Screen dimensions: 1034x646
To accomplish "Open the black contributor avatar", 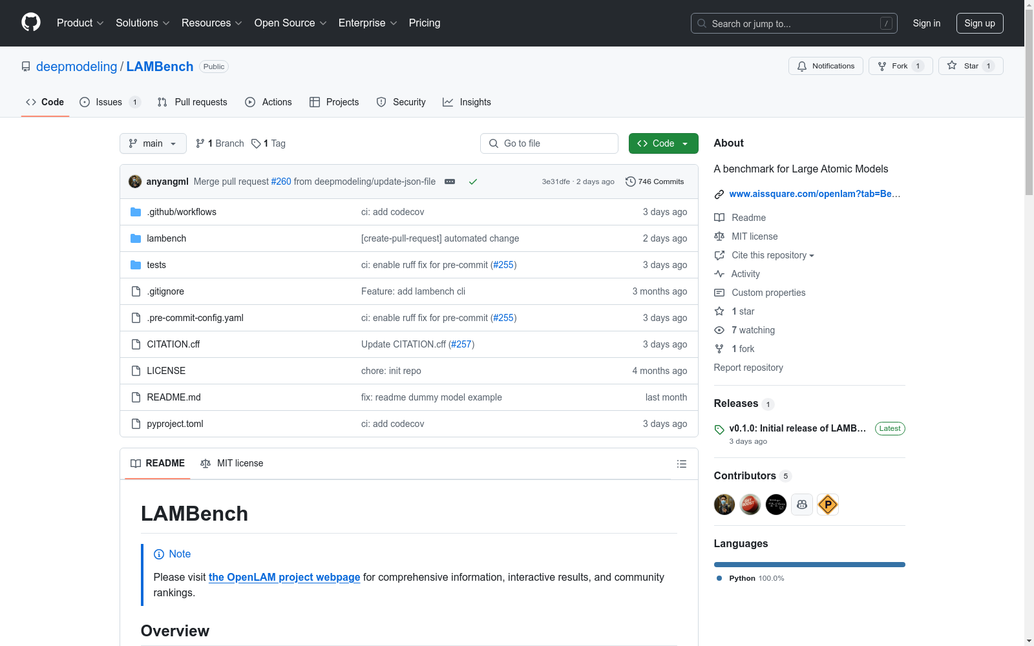I will pyautogui.click(x=776, y=505).
